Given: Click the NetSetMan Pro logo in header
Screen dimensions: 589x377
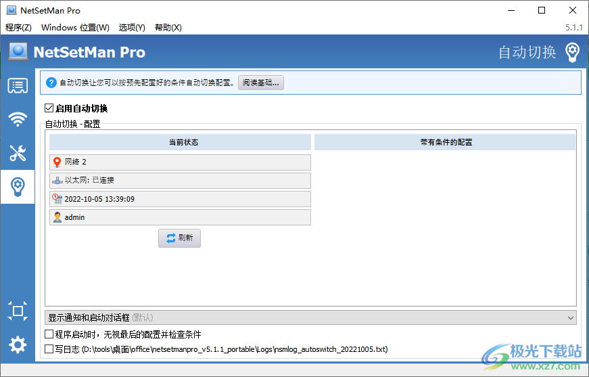Looking at the screenshot, I should (x=18, y=51).
